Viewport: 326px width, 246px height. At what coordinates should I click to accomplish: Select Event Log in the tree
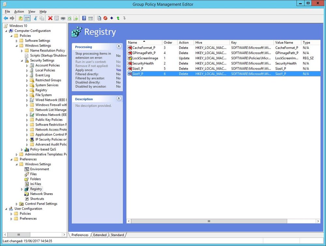point(42,75)
